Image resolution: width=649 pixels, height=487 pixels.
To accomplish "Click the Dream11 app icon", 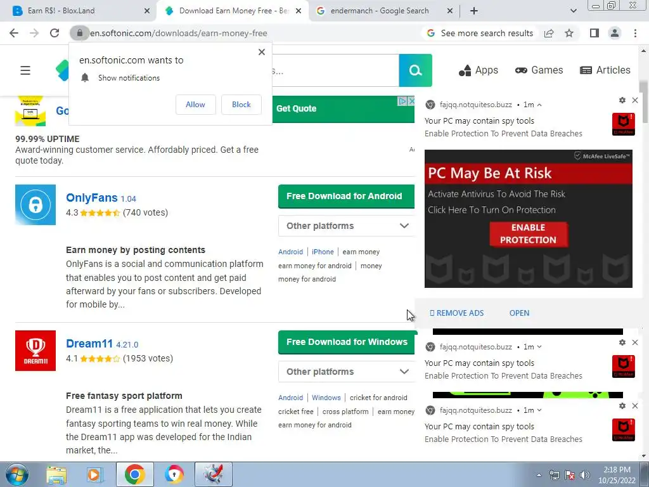I will click(35, 350).
